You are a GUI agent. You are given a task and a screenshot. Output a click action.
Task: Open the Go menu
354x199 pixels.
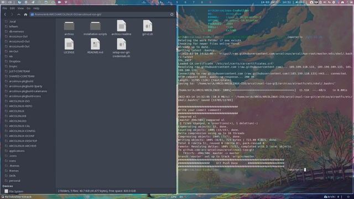point(28,8)
